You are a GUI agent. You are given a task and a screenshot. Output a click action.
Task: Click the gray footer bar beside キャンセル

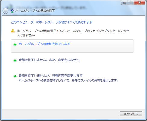tap(60, 114)
